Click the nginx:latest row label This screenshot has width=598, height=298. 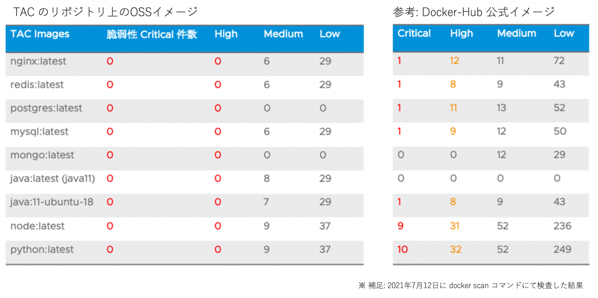coord(38,61)
